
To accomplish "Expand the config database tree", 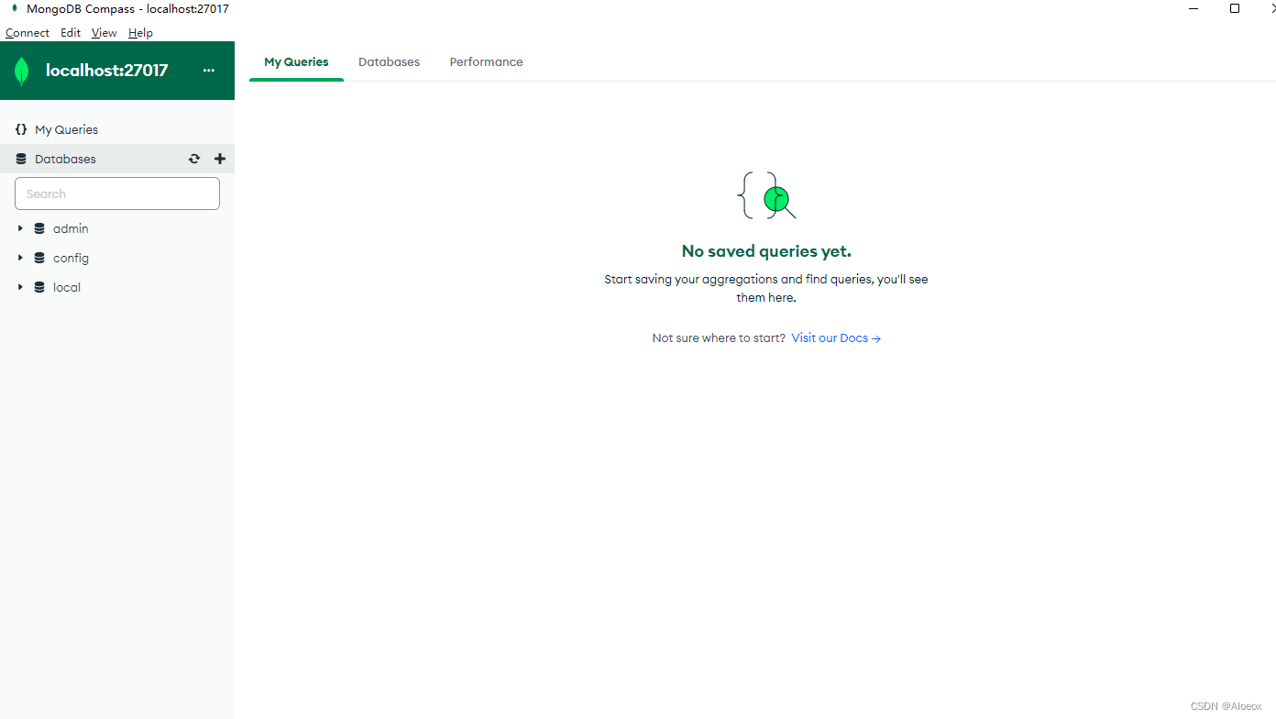I will point(20,257).
